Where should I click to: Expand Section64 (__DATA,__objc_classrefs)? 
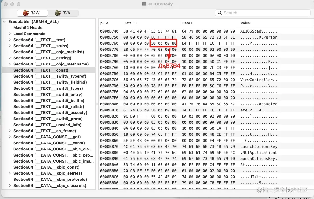(10, 185)
